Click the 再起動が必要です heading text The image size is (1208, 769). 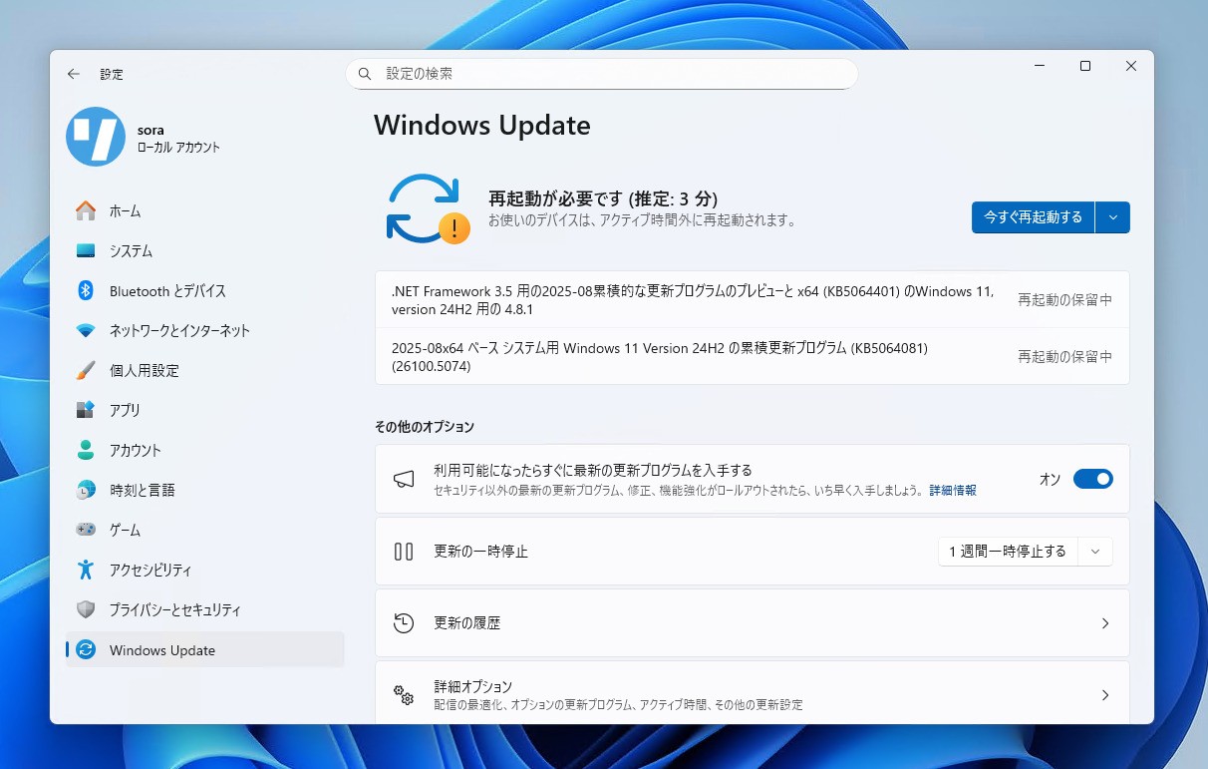[603, 198]
